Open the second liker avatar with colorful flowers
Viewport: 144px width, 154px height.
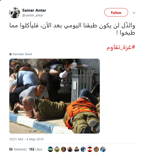coord(57,149)
